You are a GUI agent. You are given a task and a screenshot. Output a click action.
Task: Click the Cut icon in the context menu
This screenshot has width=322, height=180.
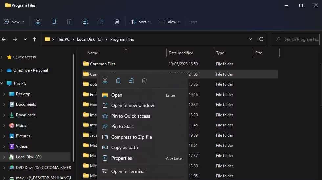(x=105, y=81)
